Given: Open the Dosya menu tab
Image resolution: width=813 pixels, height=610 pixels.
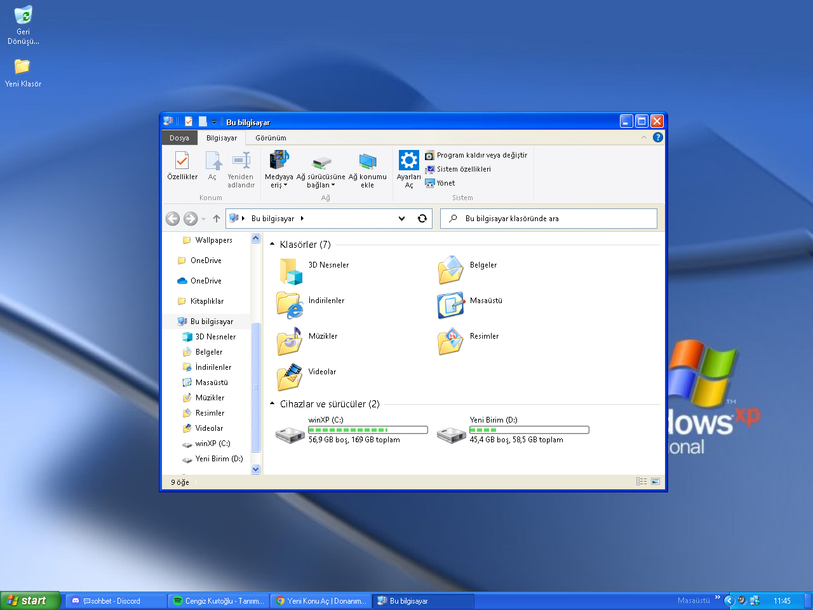Looking at the screenshot, I should 179,138.
